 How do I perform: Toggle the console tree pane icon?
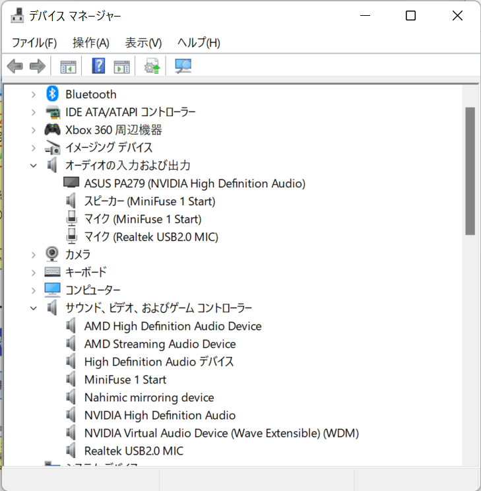click(68, 67)
